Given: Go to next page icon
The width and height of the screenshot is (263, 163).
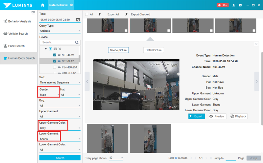Looking at the screenshot, I should pyautogui.click(x=206, y=158).
